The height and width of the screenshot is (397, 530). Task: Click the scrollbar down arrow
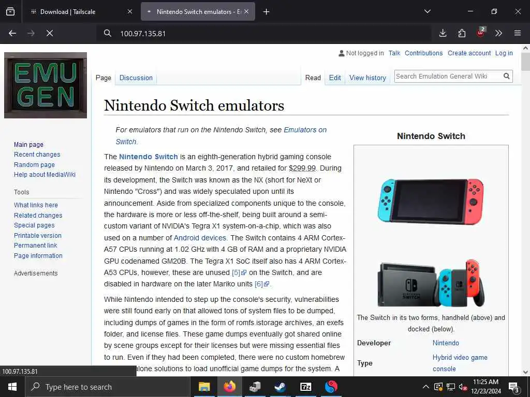point(526,372)
